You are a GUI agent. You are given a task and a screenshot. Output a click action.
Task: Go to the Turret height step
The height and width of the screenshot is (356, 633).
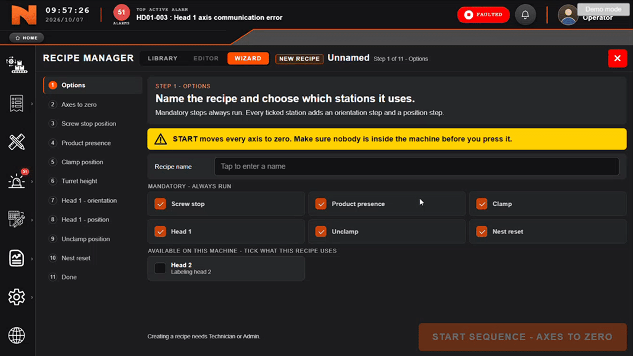pos(93,181)
